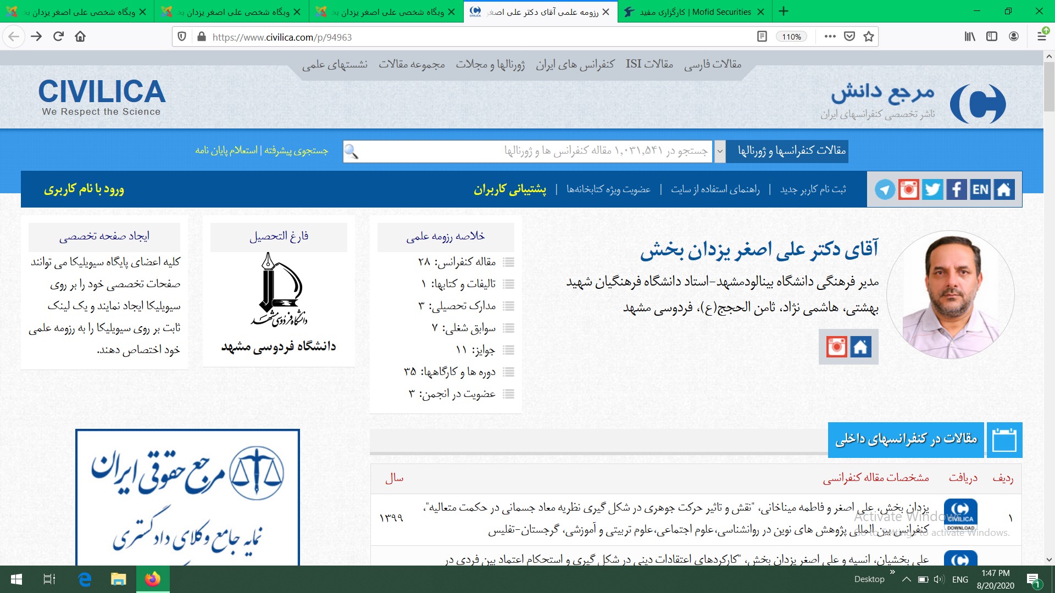Open profile's Instagram icon under name
The image size is (1055, 593).
836,347
